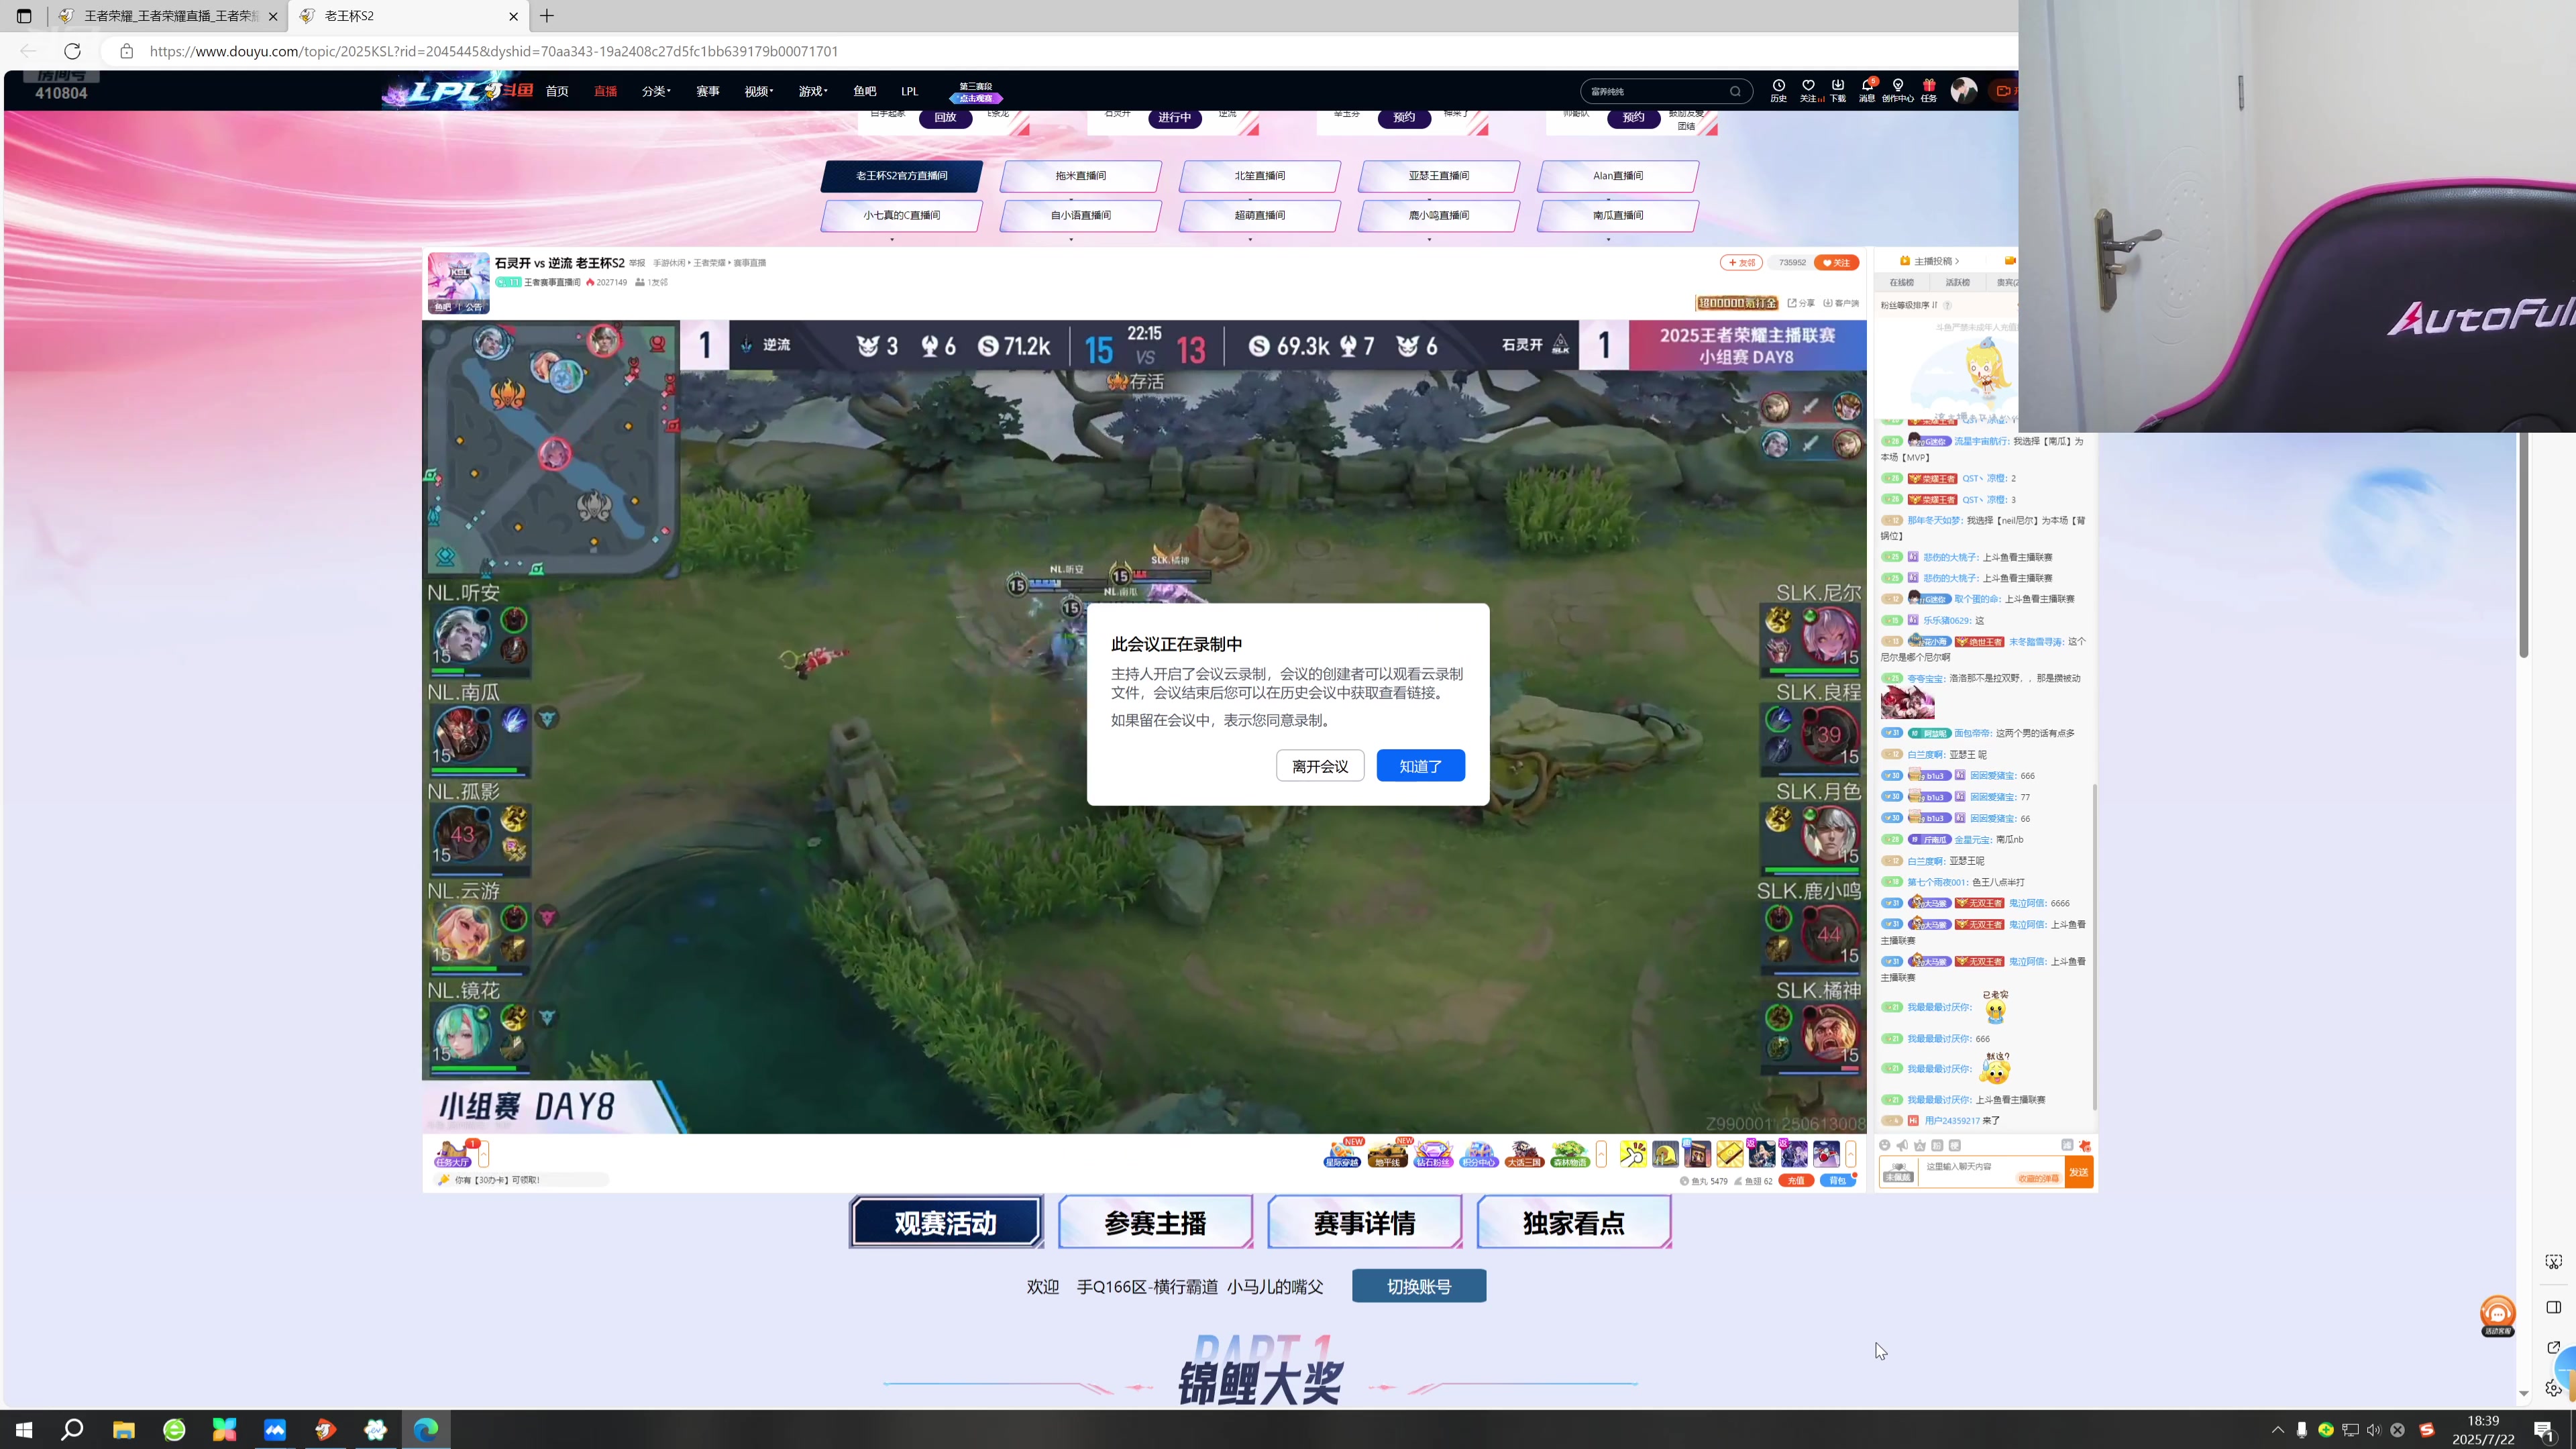2576x1449 pixels.
Task: Click 发送 to send chat message
Action: tap(2079, 1172)
